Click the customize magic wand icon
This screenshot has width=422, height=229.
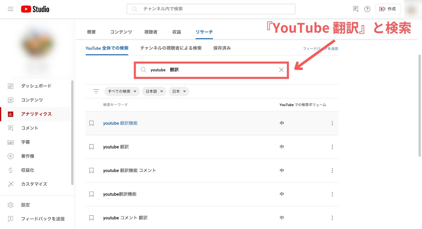11,184
